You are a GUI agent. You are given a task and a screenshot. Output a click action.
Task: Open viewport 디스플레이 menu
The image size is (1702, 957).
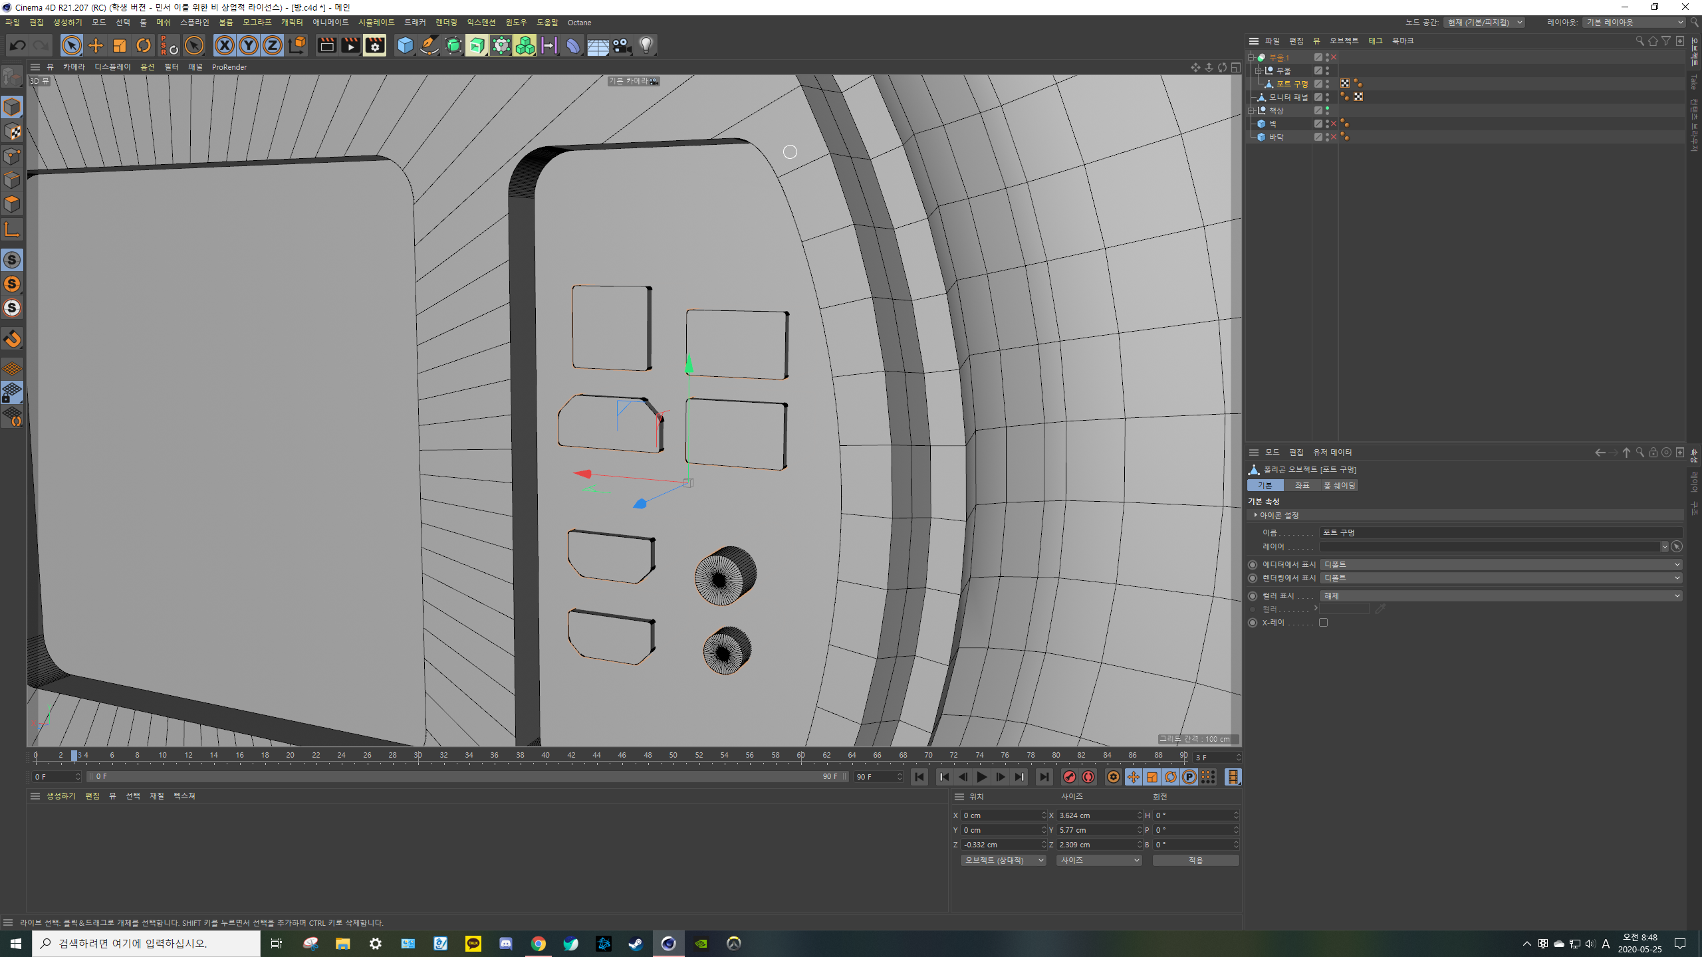pos(112,67)
